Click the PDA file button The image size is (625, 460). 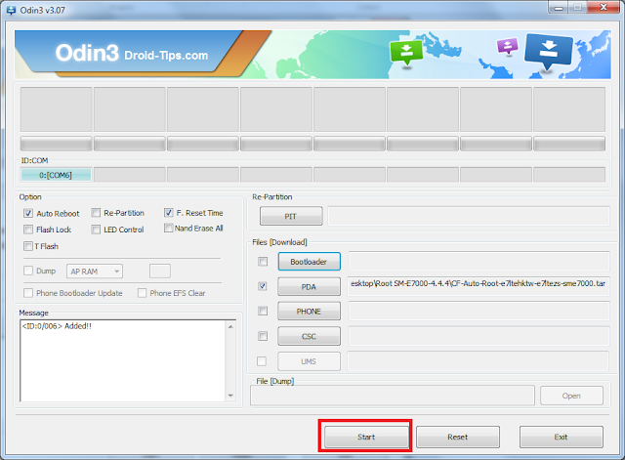(309, 286)
